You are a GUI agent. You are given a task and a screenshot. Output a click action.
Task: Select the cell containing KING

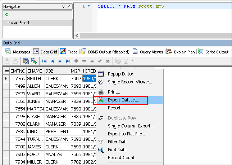tap(36, 131)
